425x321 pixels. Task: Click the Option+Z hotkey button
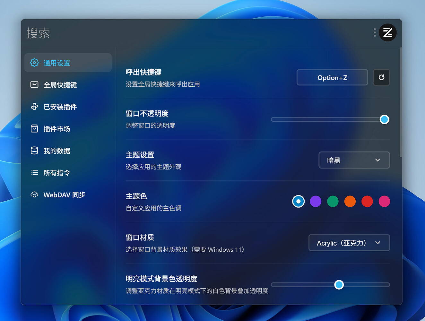[x=332, y=77]
